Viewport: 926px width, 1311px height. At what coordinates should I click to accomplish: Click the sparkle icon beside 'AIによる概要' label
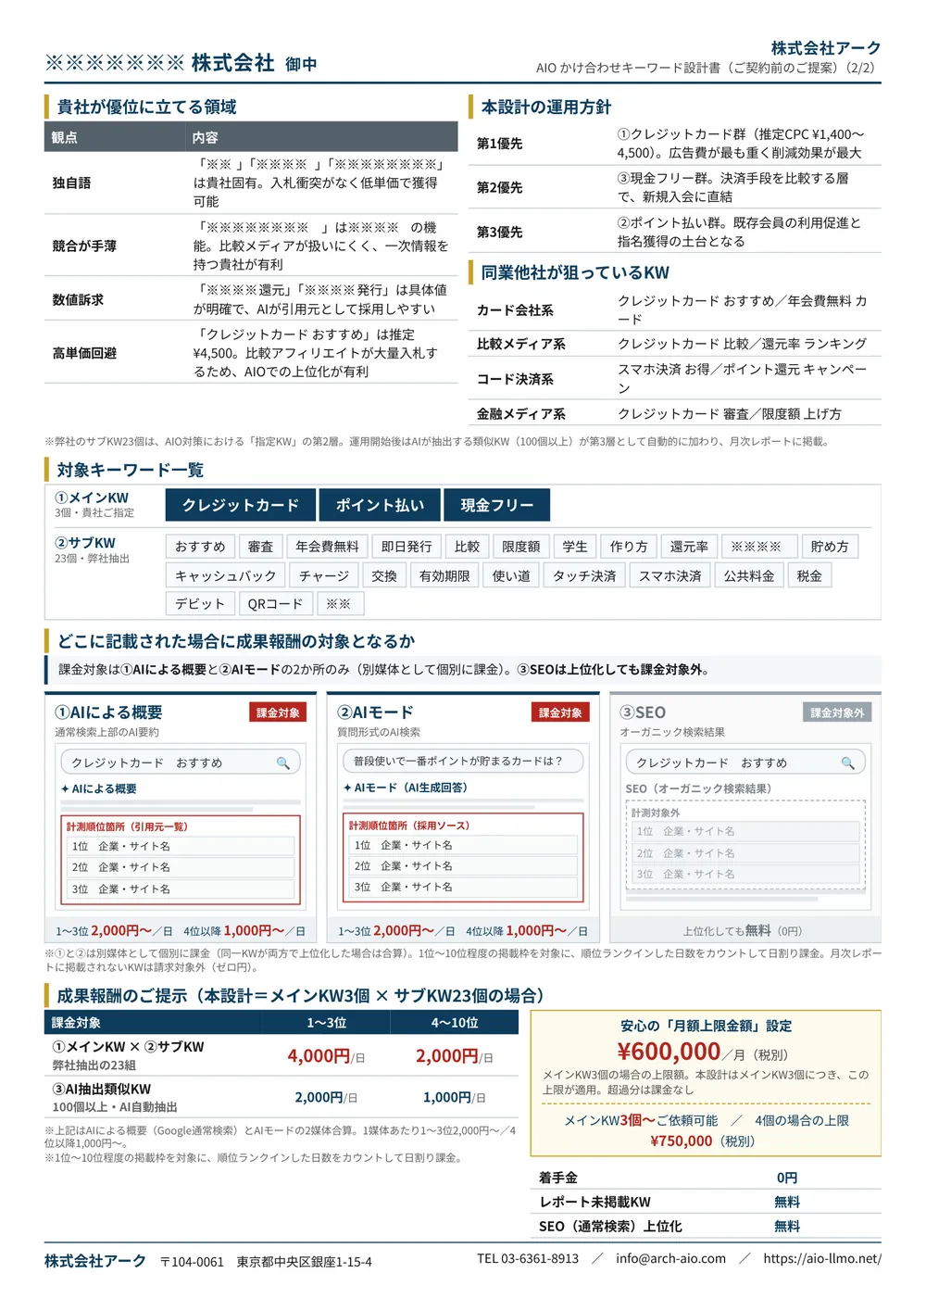click(x=65, y=788)
